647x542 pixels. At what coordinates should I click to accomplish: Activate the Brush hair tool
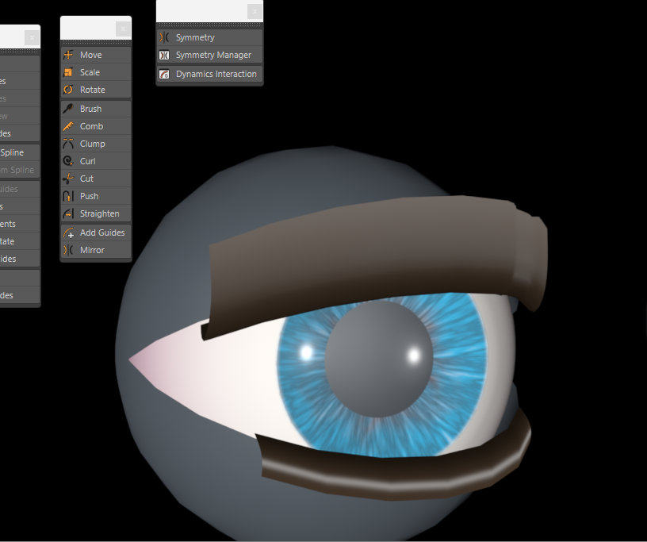click(90, 109)
